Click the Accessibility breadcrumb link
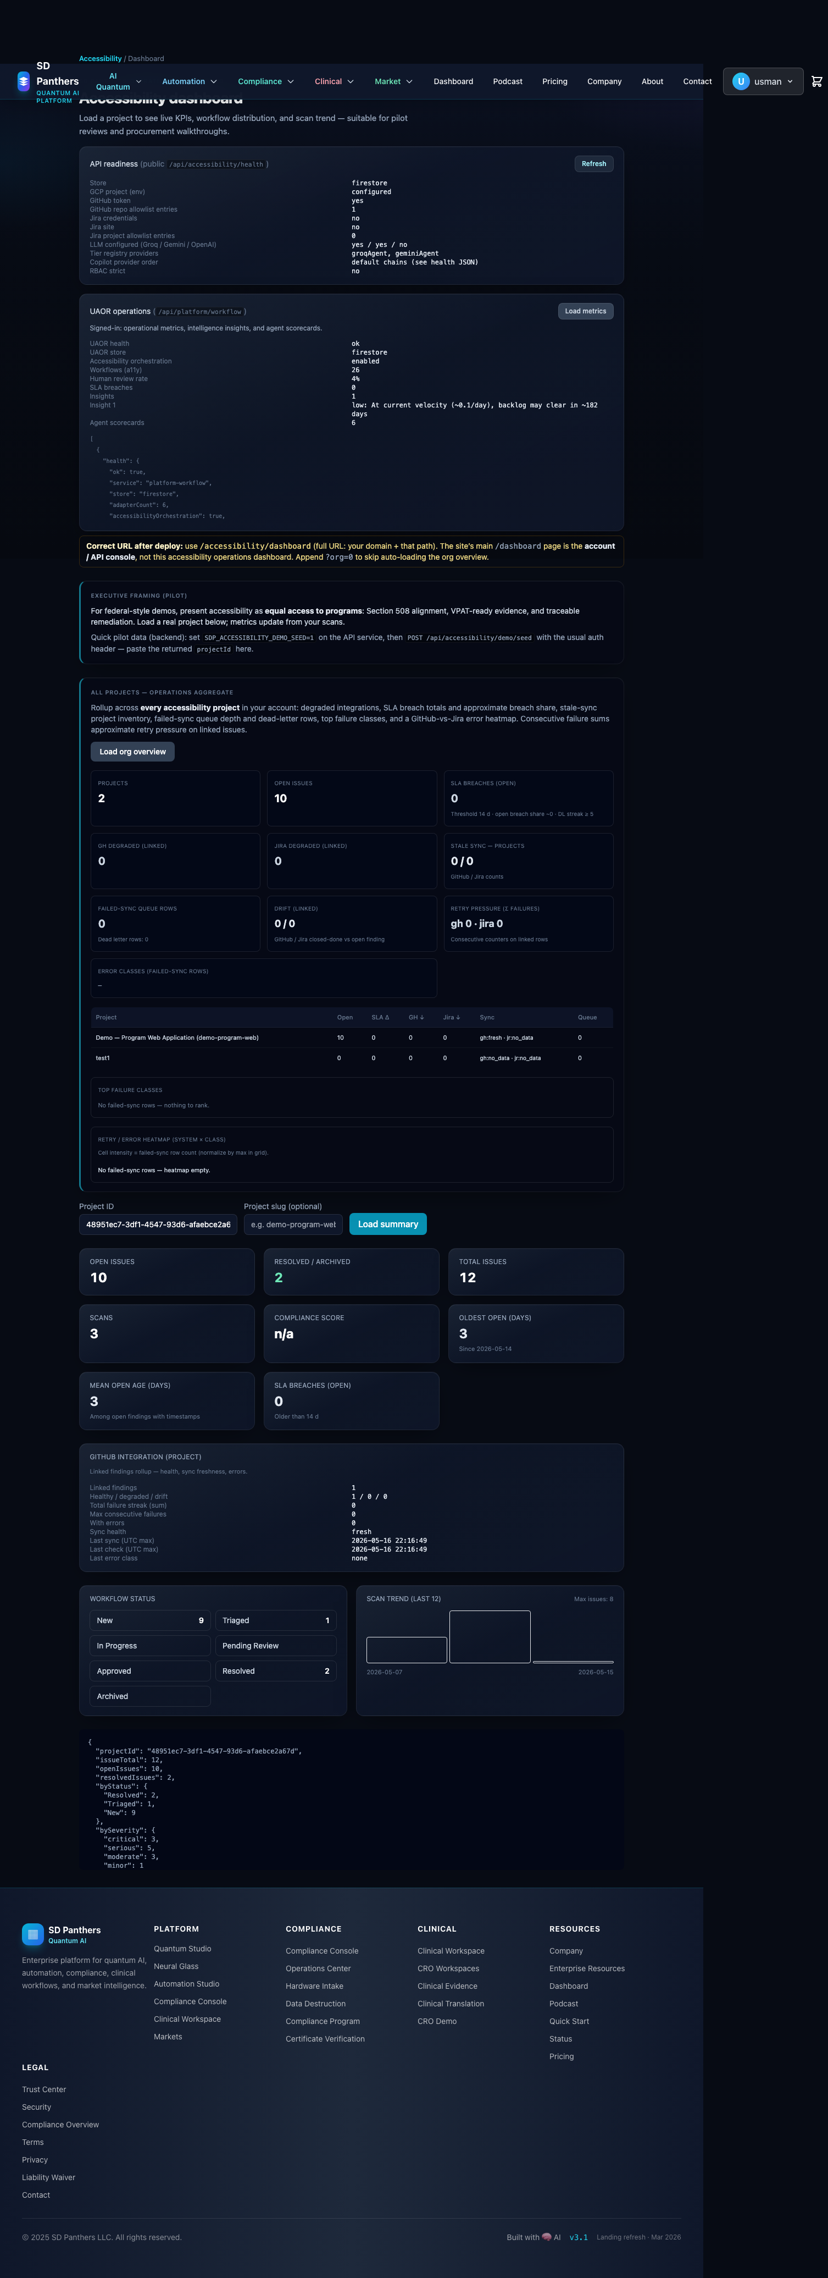 point(100,58)
